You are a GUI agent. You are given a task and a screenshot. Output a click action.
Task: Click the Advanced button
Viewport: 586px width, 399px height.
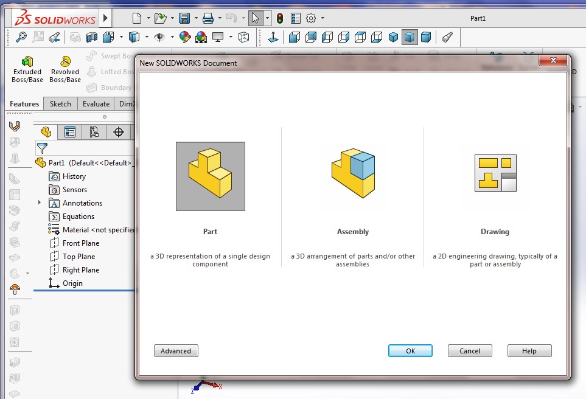tap(176, 351)
